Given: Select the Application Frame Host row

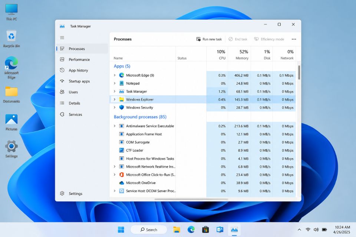Looking at the screenshot, I should 202,134.
